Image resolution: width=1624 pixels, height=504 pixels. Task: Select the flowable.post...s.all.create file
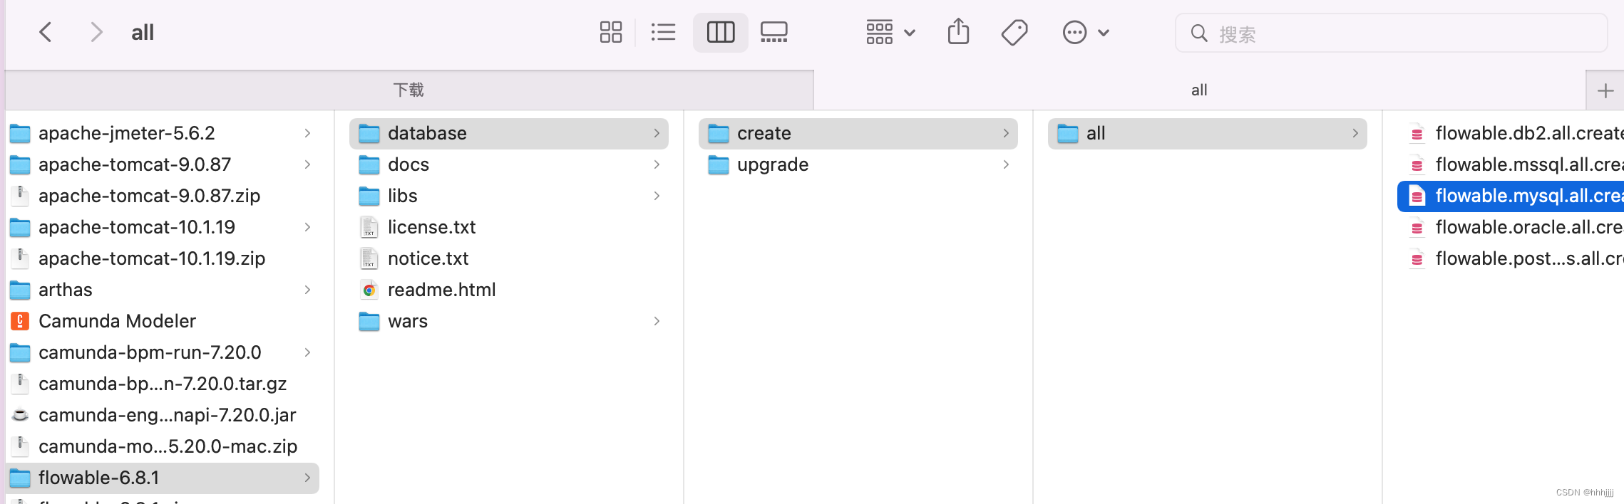[x=1511, y=258]
